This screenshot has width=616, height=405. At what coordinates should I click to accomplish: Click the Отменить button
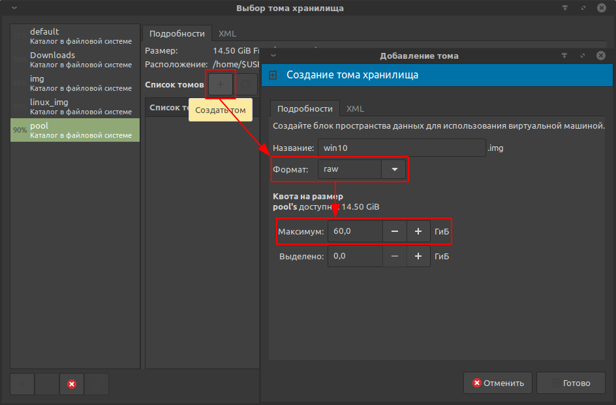tap(498, 383)
